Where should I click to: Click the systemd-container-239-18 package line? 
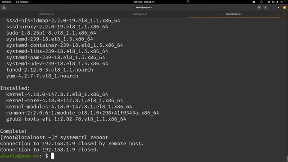(65, 45)
